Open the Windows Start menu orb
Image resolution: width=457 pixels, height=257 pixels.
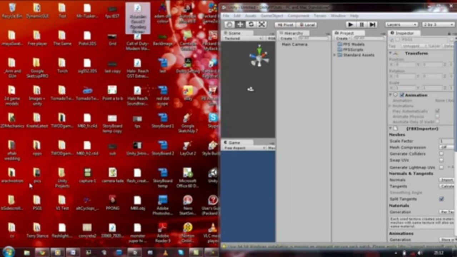(9, 252)
